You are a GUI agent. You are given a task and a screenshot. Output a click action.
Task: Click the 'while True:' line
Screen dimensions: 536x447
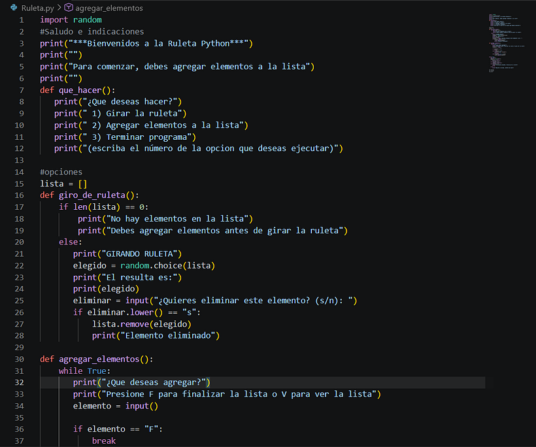click(85, 371)
